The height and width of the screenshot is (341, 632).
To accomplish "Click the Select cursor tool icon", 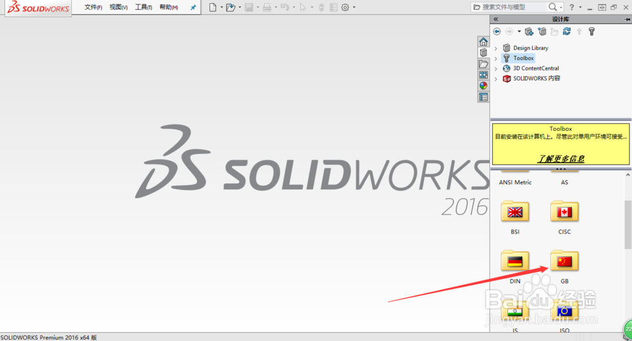I will pos(303,7).
